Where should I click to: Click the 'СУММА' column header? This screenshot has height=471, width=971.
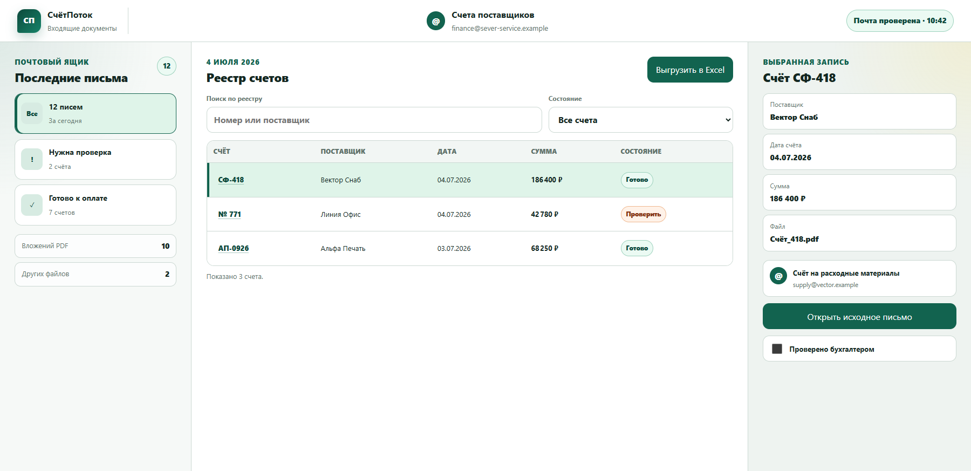544,152
